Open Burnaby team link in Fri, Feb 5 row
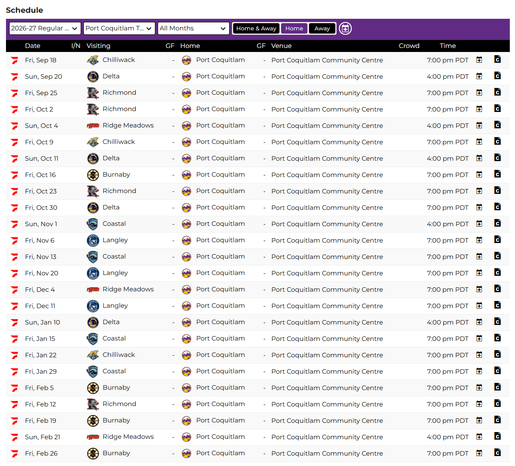Viewport: 515px width, 466px height. pos(117,387)
